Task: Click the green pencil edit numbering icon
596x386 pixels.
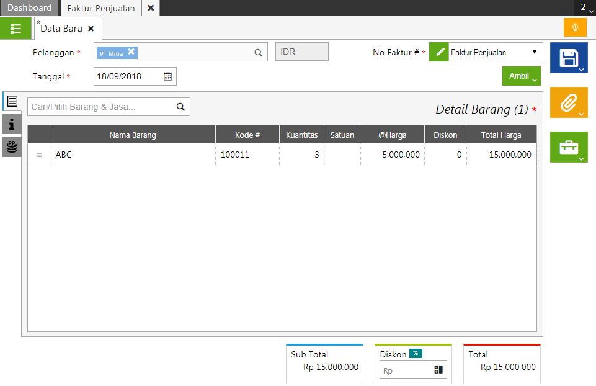Action: tap(439, 53)
